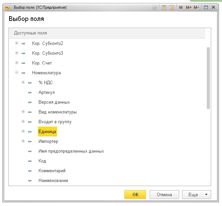Expand the Кор. Счет node
This screenshot has height=206, width=222.
pyautogui.click(x=17, y=63)
